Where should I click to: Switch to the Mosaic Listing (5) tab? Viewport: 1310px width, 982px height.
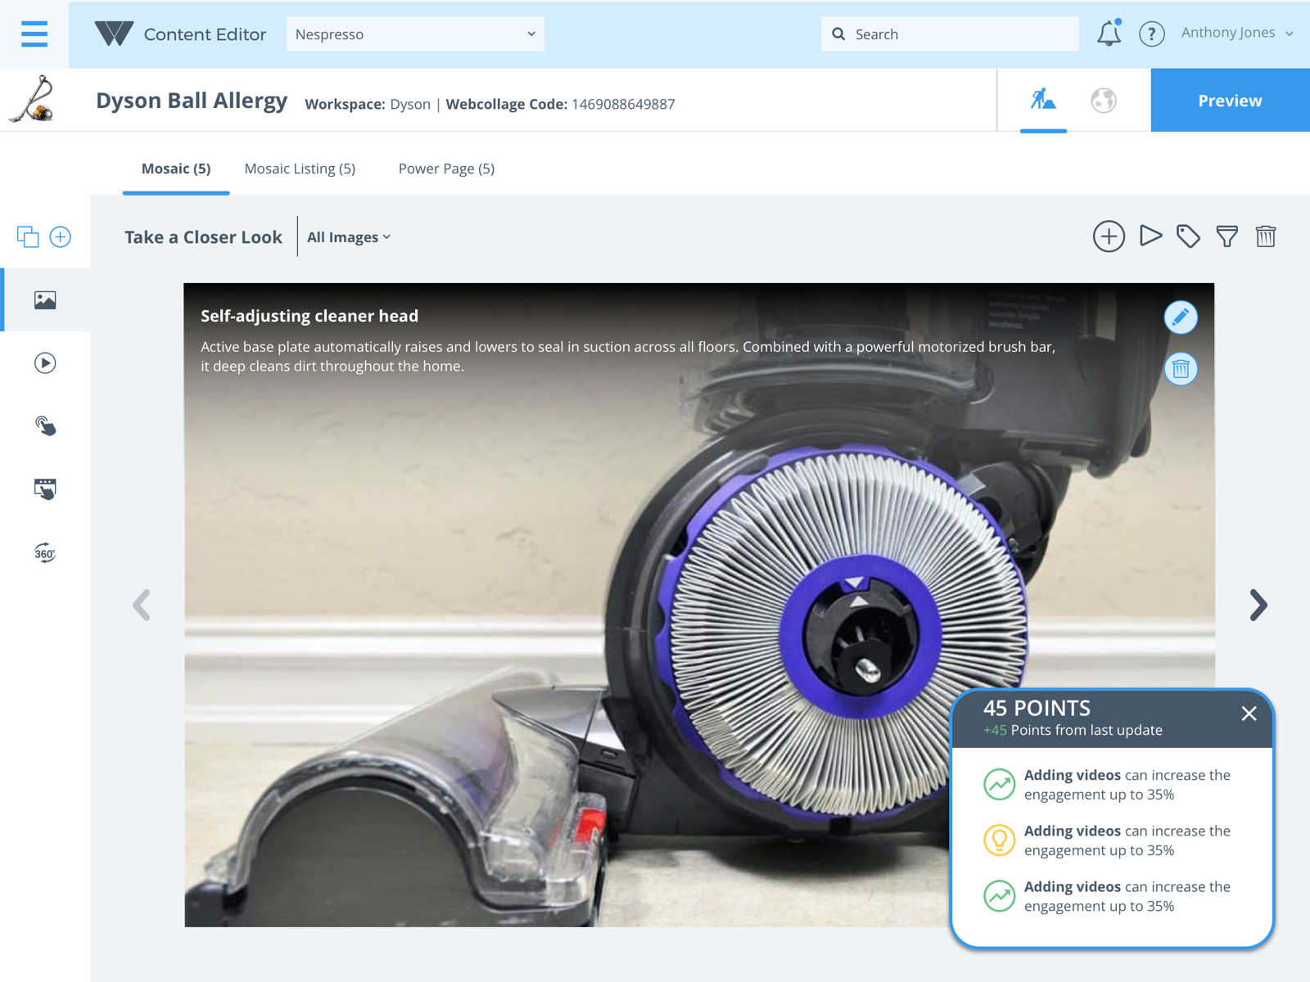point(300,169)
